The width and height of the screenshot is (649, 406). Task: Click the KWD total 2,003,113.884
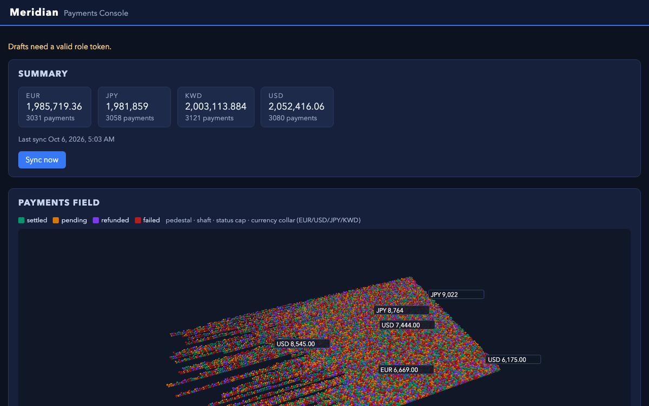216,107
